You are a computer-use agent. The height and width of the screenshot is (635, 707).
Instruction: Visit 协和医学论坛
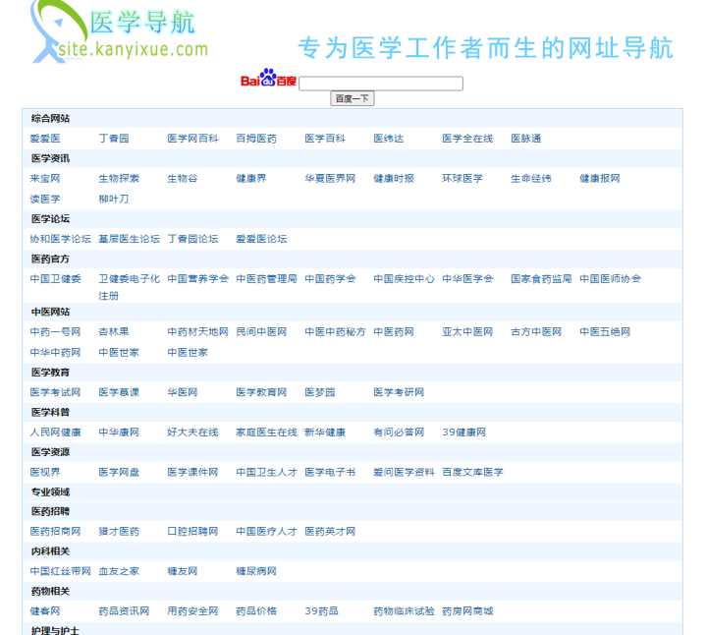61,239
